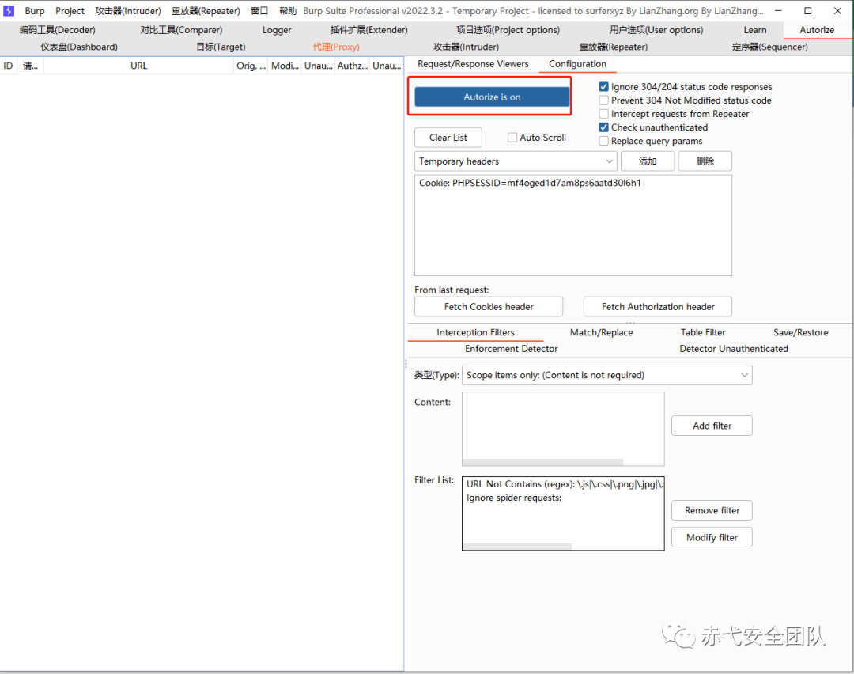Expand the 类型(Type) scope dropdown
The height and width of the screenshot is (674, 854).
[606, 375]
